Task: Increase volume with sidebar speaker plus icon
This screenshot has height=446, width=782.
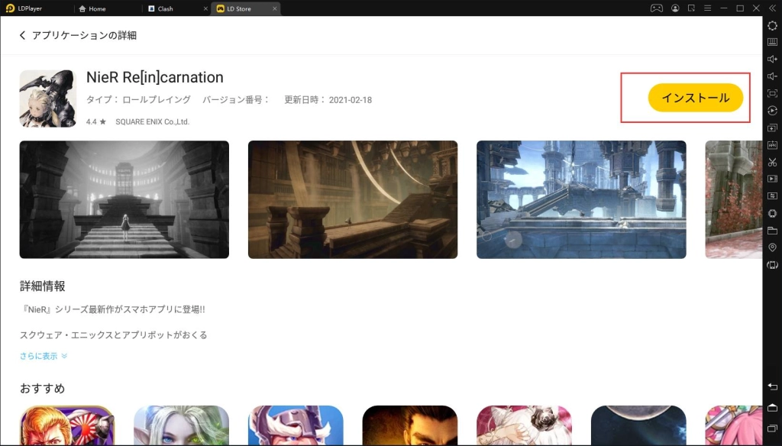Action: 773,60
